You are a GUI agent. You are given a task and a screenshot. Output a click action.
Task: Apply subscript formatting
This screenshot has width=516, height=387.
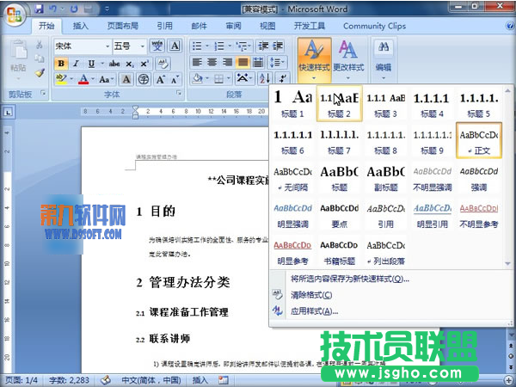[130, 64]
